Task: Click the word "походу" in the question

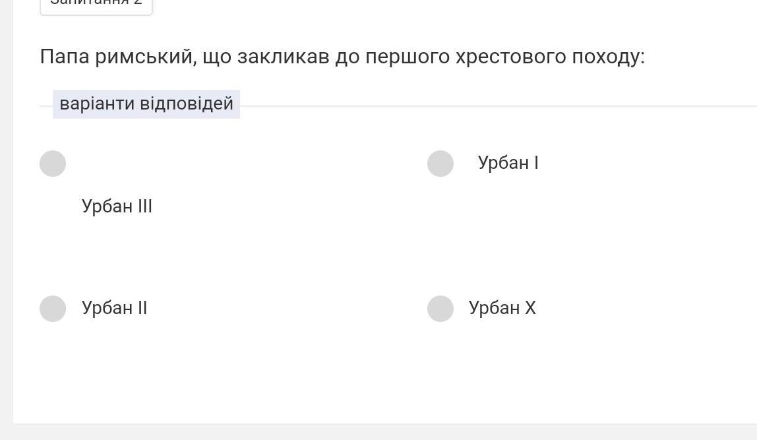Action: tap(607, 57)
